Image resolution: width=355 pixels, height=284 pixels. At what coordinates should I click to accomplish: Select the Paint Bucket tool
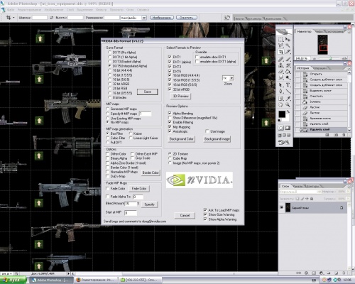click(x=288, y=72)
